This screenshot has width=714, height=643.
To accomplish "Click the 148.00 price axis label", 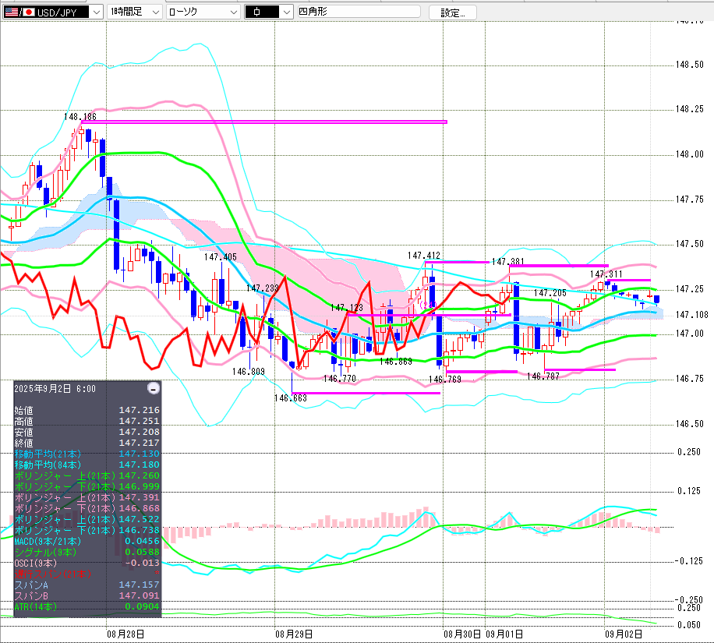I will (x=689, y=154).
